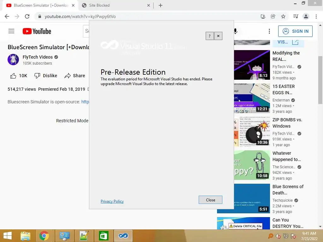Viewport: 323px width, 242px height.
Task: Click the magnifier tray icon
Action: (x=270, y=236)
